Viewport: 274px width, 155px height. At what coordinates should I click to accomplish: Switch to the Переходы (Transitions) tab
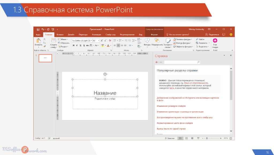click(x=83, y=35)
